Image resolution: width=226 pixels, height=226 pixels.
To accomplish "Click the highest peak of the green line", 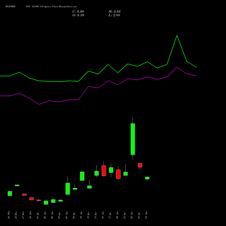I will tap(177, 36).
